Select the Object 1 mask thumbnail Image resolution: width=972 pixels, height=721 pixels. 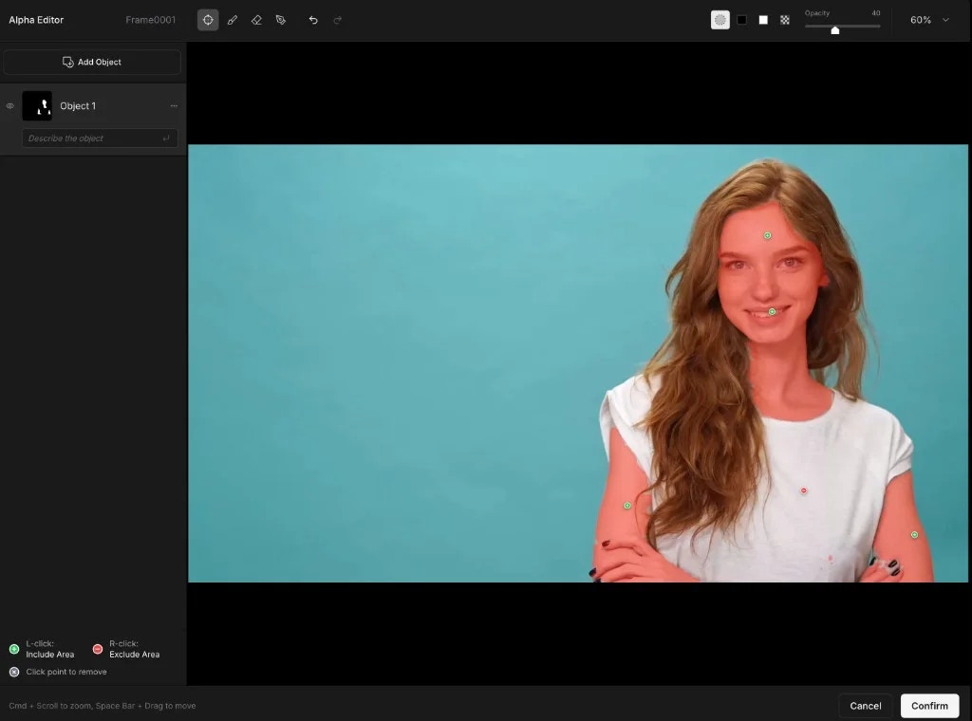(37, 106)
